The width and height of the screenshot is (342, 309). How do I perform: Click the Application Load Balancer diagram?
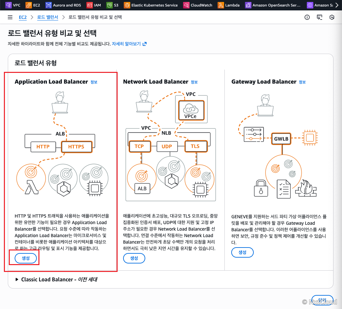[62, 144]
